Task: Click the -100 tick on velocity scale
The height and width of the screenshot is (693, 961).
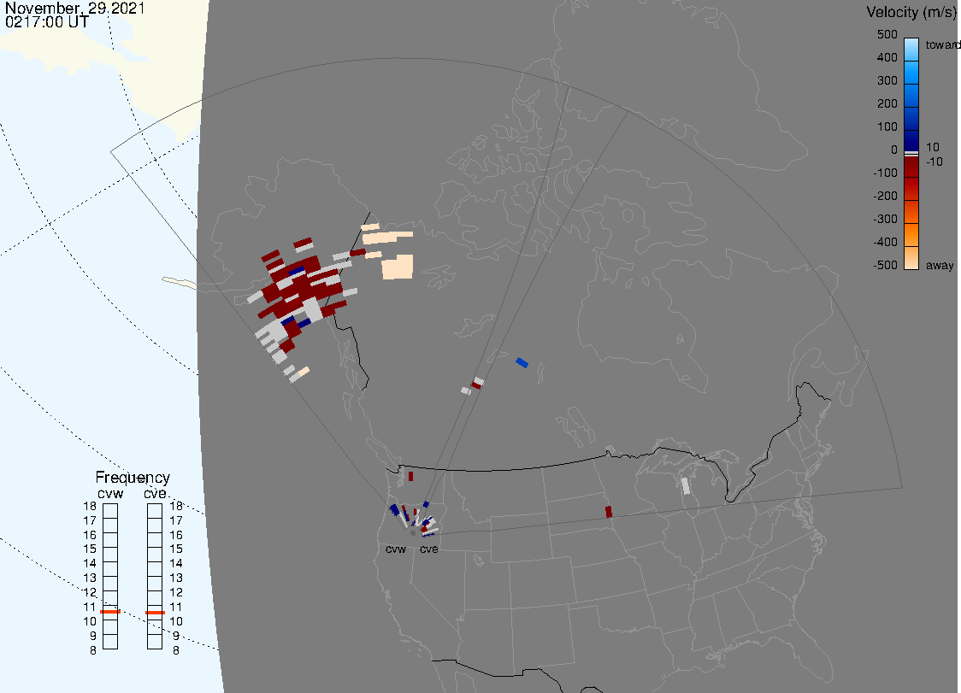Action: [885, 173]
